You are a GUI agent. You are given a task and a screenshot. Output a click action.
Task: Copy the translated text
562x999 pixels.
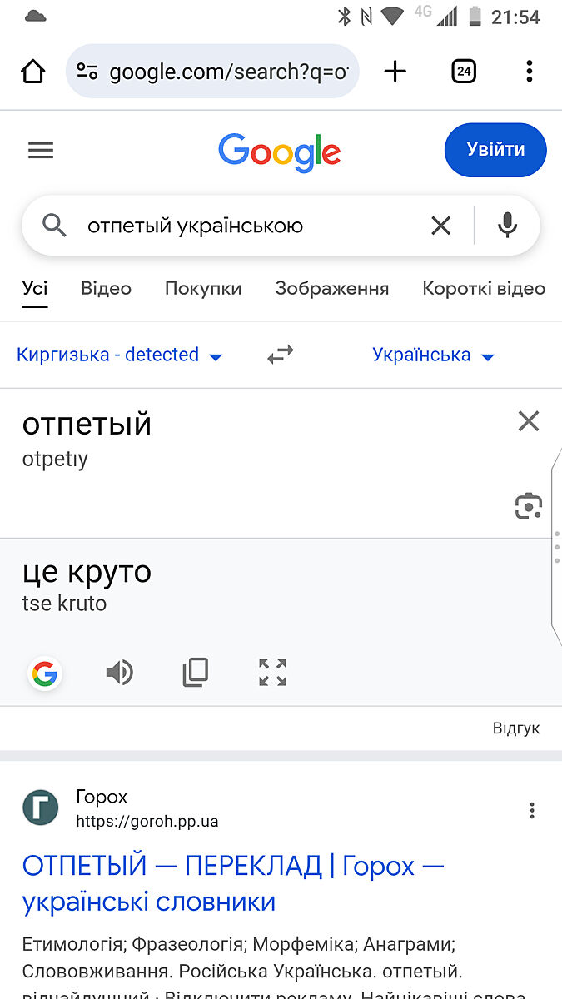196,673
